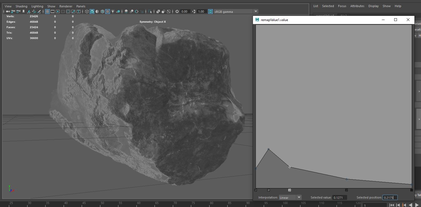Select the highlighted white curve point

click(290, 167)
